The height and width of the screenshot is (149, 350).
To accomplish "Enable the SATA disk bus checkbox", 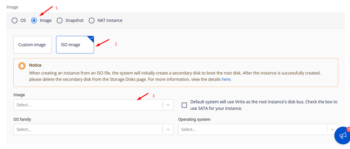I will tap(184, 105).
